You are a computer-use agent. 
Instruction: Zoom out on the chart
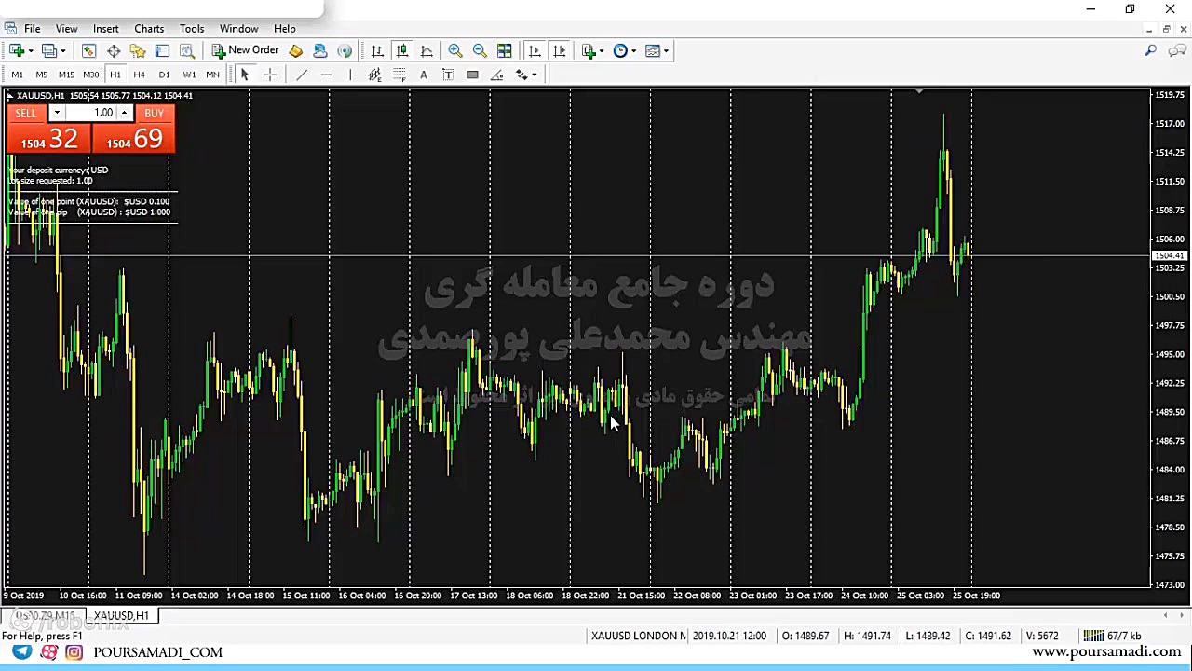tap(480, 51)
